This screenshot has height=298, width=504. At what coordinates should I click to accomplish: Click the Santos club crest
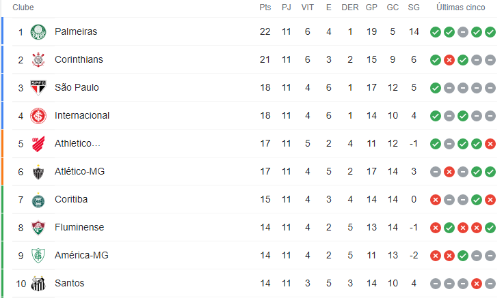[x=38, y=284]
